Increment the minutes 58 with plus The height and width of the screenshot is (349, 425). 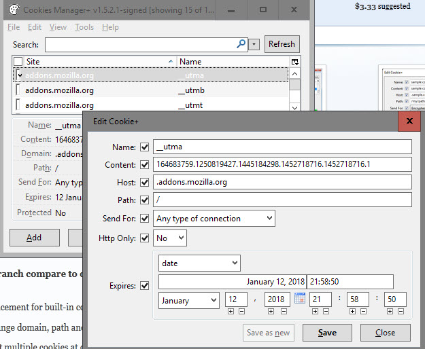click(x=352, y=312)
